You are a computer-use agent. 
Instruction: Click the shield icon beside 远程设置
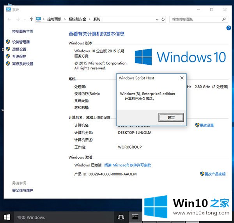pyautogui.click(x=8, y=49)
